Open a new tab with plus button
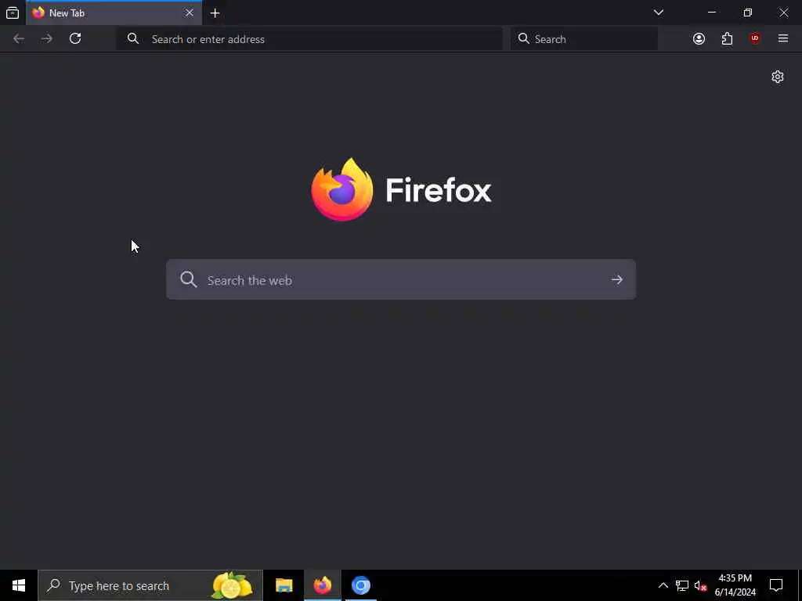Image resolution: width=802 pixels, height=601 pixels. tap(215, 13)
